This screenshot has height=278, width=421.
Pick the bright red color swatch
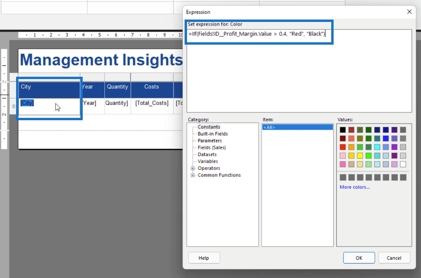click(343, 147)
